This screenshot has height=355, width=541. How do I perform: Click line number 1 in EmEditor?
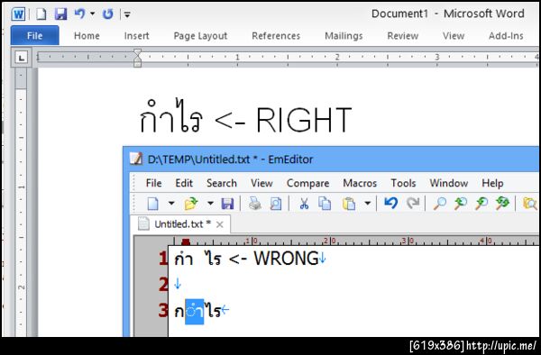click(x=163, y=259)
